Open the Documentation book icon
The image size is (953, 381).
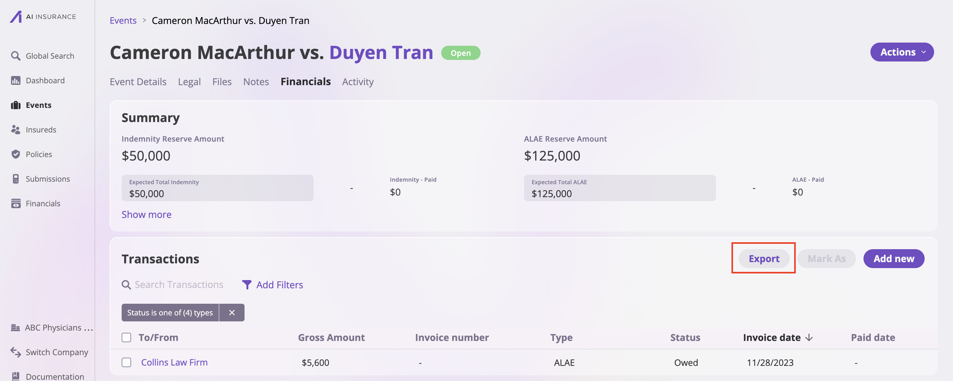point(15,376)
